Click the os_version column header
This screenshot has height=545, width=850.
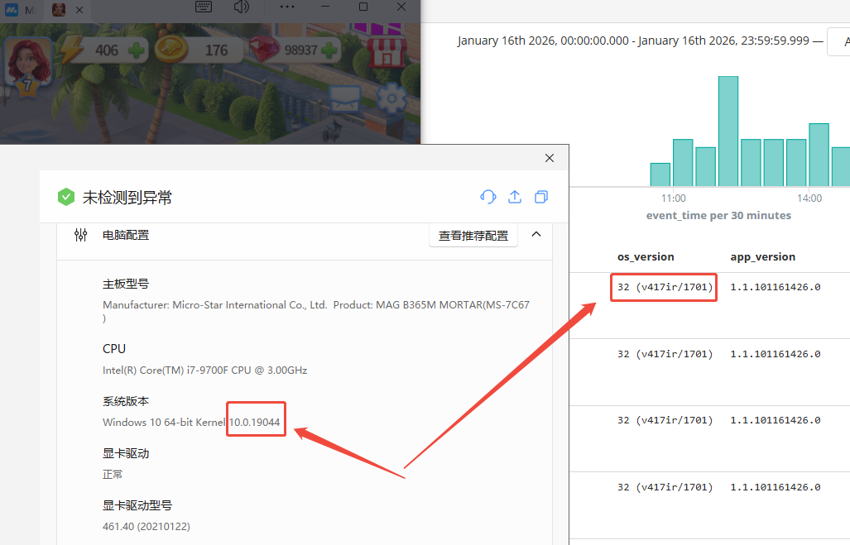point(646,257)
